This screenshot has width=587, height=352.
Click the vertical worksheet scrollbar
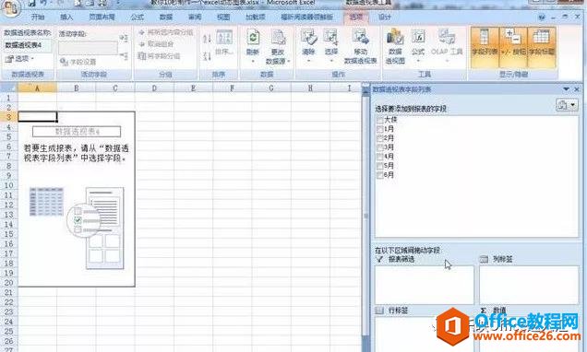[x=365, y=217]
